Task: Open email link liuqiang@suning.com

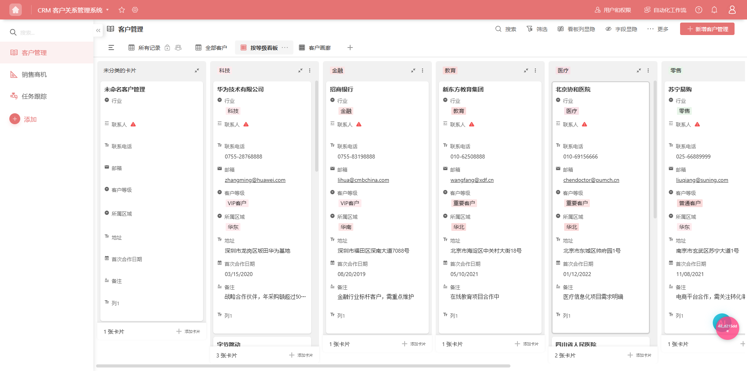Action: pyautogui.click(x=702, y=180)
